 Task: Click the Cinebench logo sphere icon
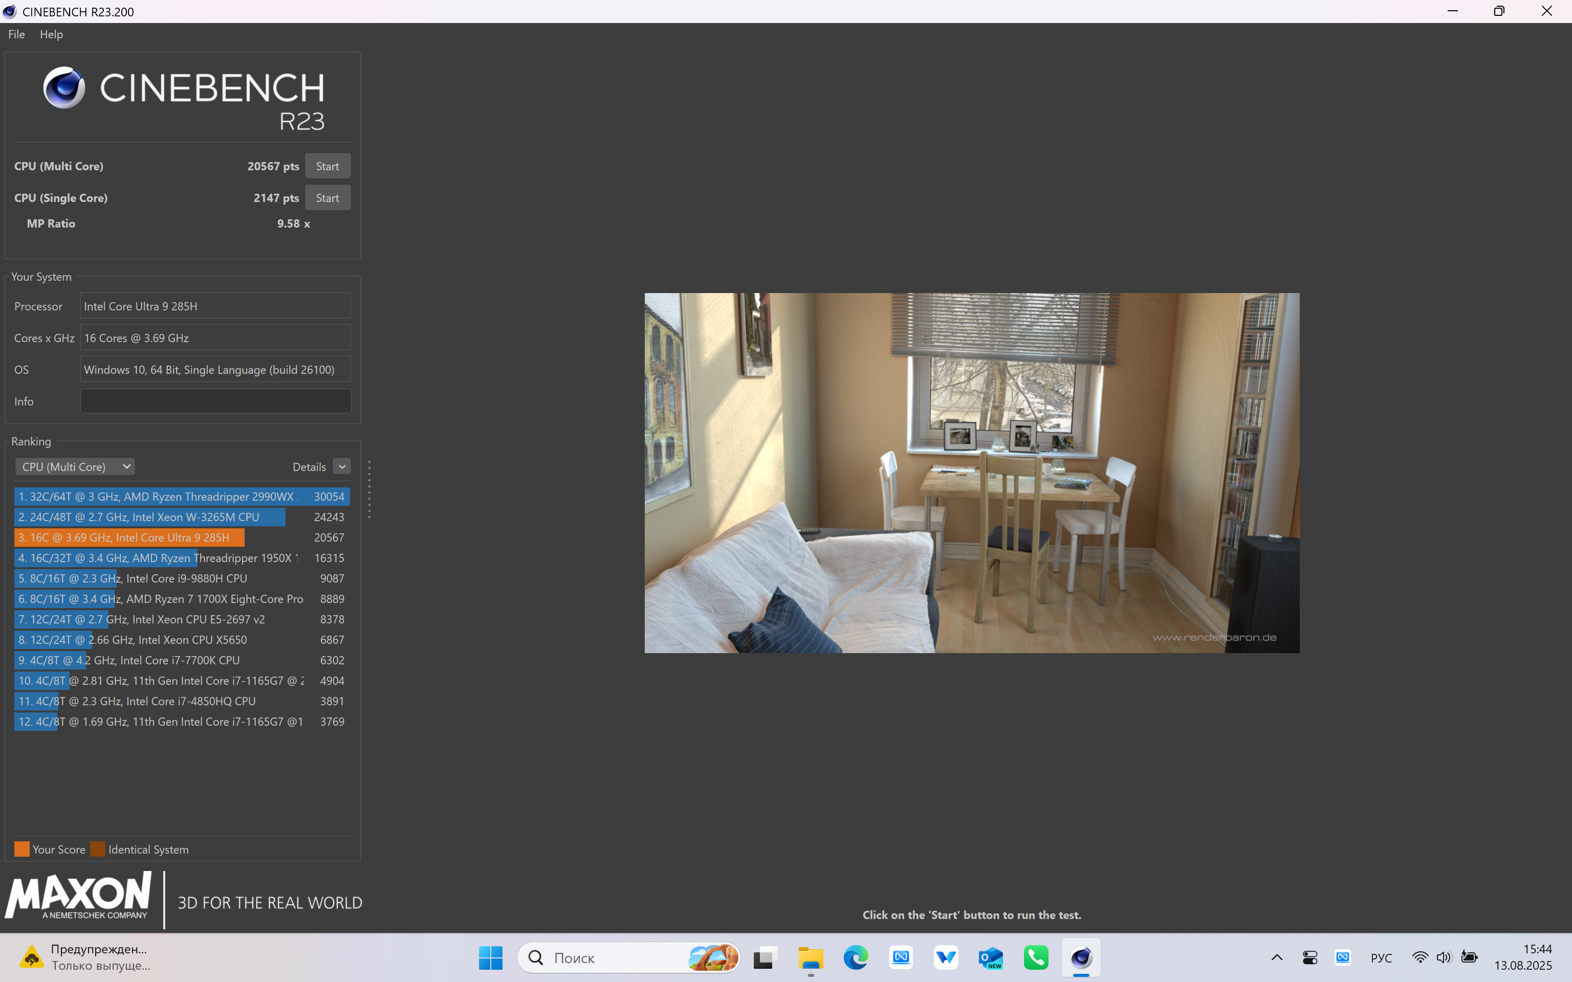point(63,87)
